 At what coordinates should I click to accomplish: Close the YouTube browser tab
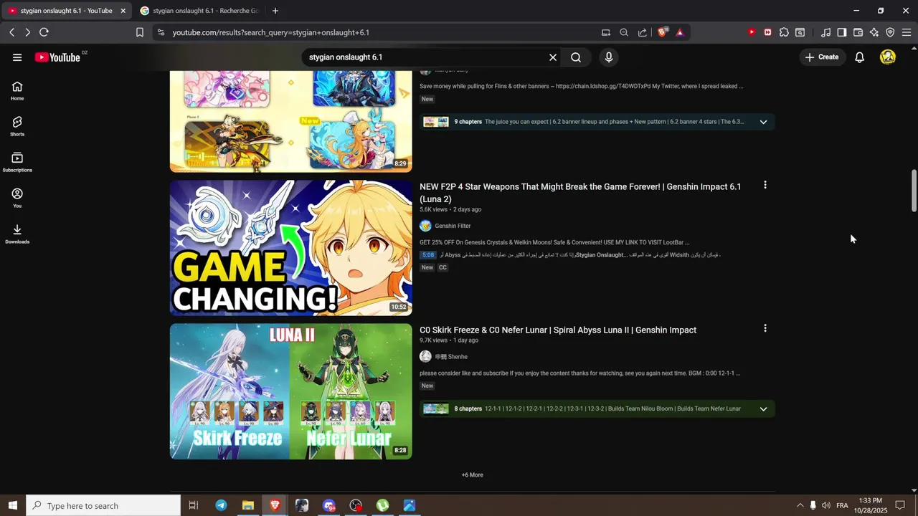pos(123,11)
